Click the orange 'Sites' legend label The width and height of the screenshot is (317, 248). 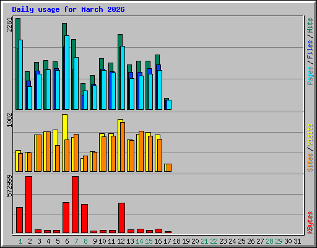click(310, 162)
